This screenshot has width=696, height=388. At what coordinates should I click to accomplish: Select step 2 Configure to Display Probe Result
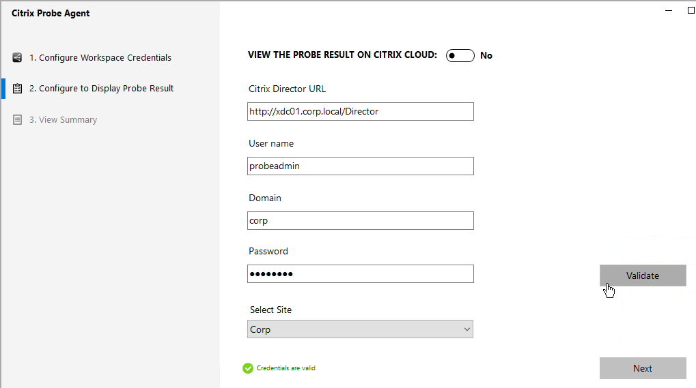[x=101, y=88]
